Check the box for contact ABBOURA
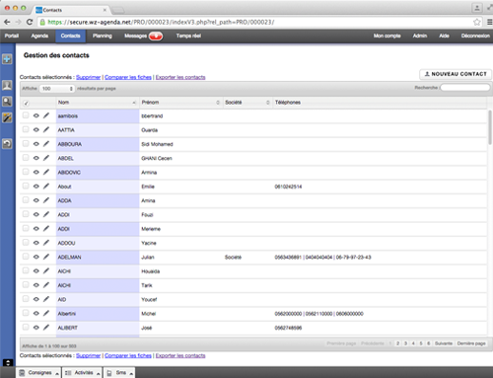The width and height of the screenshot is (493, 378). [26, 143]
